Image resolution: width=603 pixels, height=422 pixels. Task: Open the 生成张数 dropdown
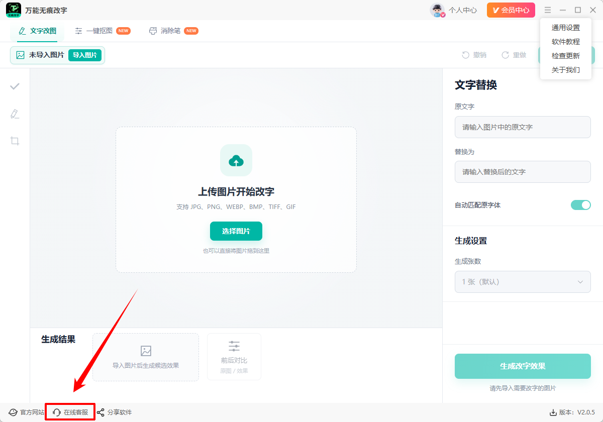pos(523,282)
